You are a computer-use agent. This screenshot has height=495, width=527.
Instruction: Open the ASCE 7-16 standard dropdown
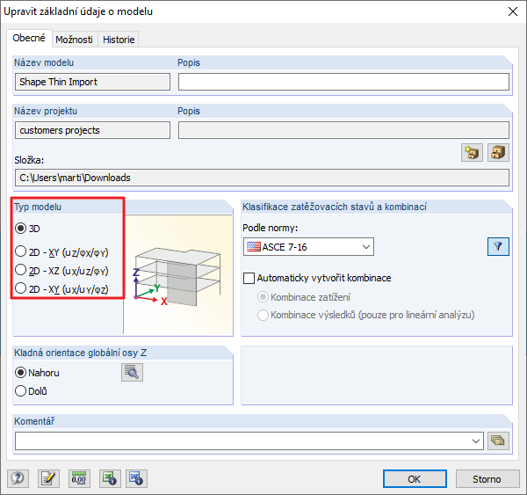tap(308, 247)
